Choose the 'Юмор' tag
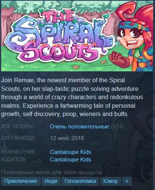 [111, 181]
